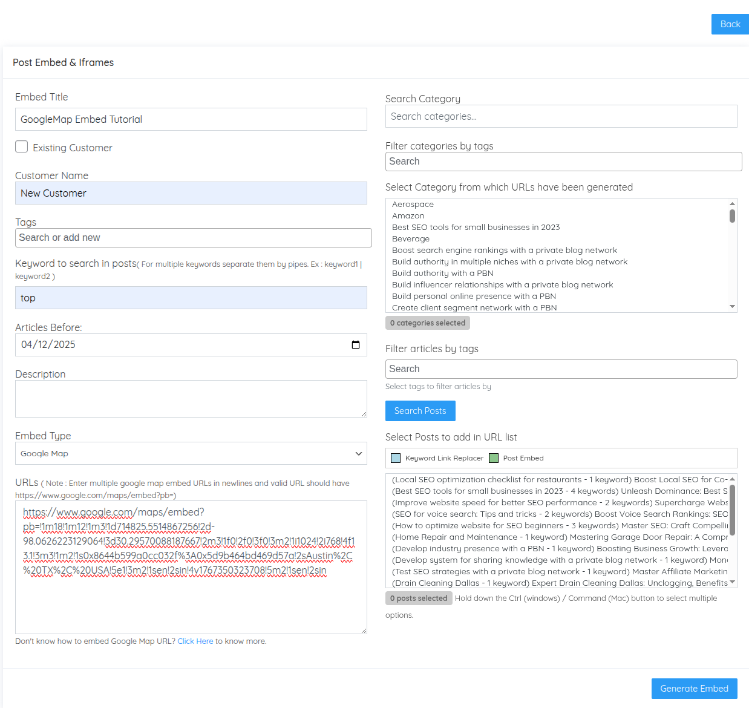This screenshot has height=708, width=749.
Task: Go Back using the top button
Action: click(x=730, y=24)
